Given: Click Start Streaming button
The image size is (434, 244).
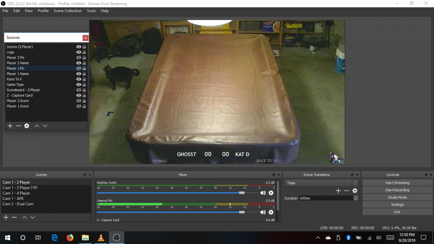Looking at the screenshot, I should pyautogui.click(x=397, y=183).
